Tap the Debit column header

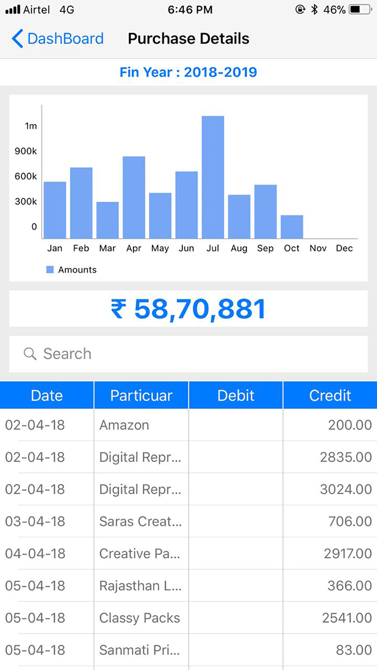click(236, 395)
